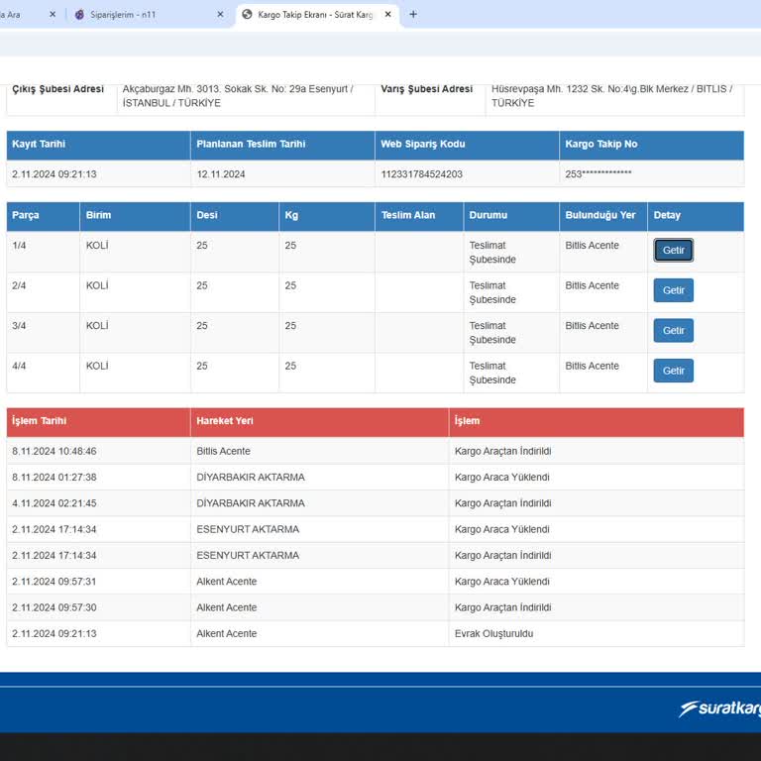Image resolution: width=761 pixels, height=761 pixels.
Task: Click the İşlem Tarihi column header
Action: tap(40, 421)
